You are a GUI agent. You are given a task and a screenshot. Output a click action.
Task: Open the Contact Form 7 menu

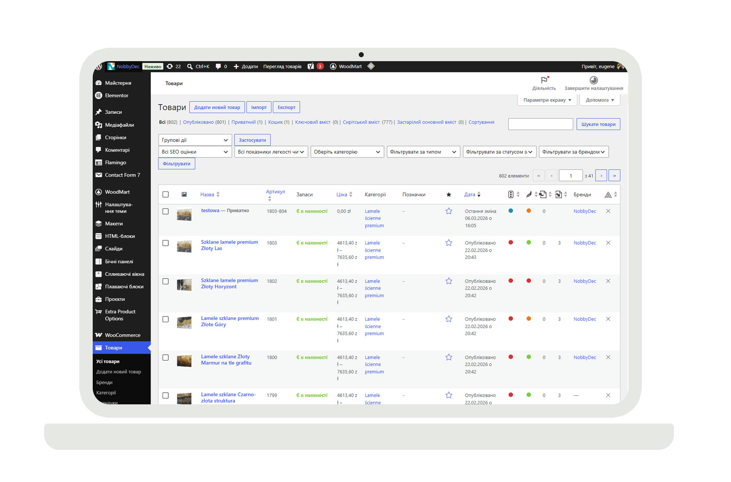pos(122,175)
